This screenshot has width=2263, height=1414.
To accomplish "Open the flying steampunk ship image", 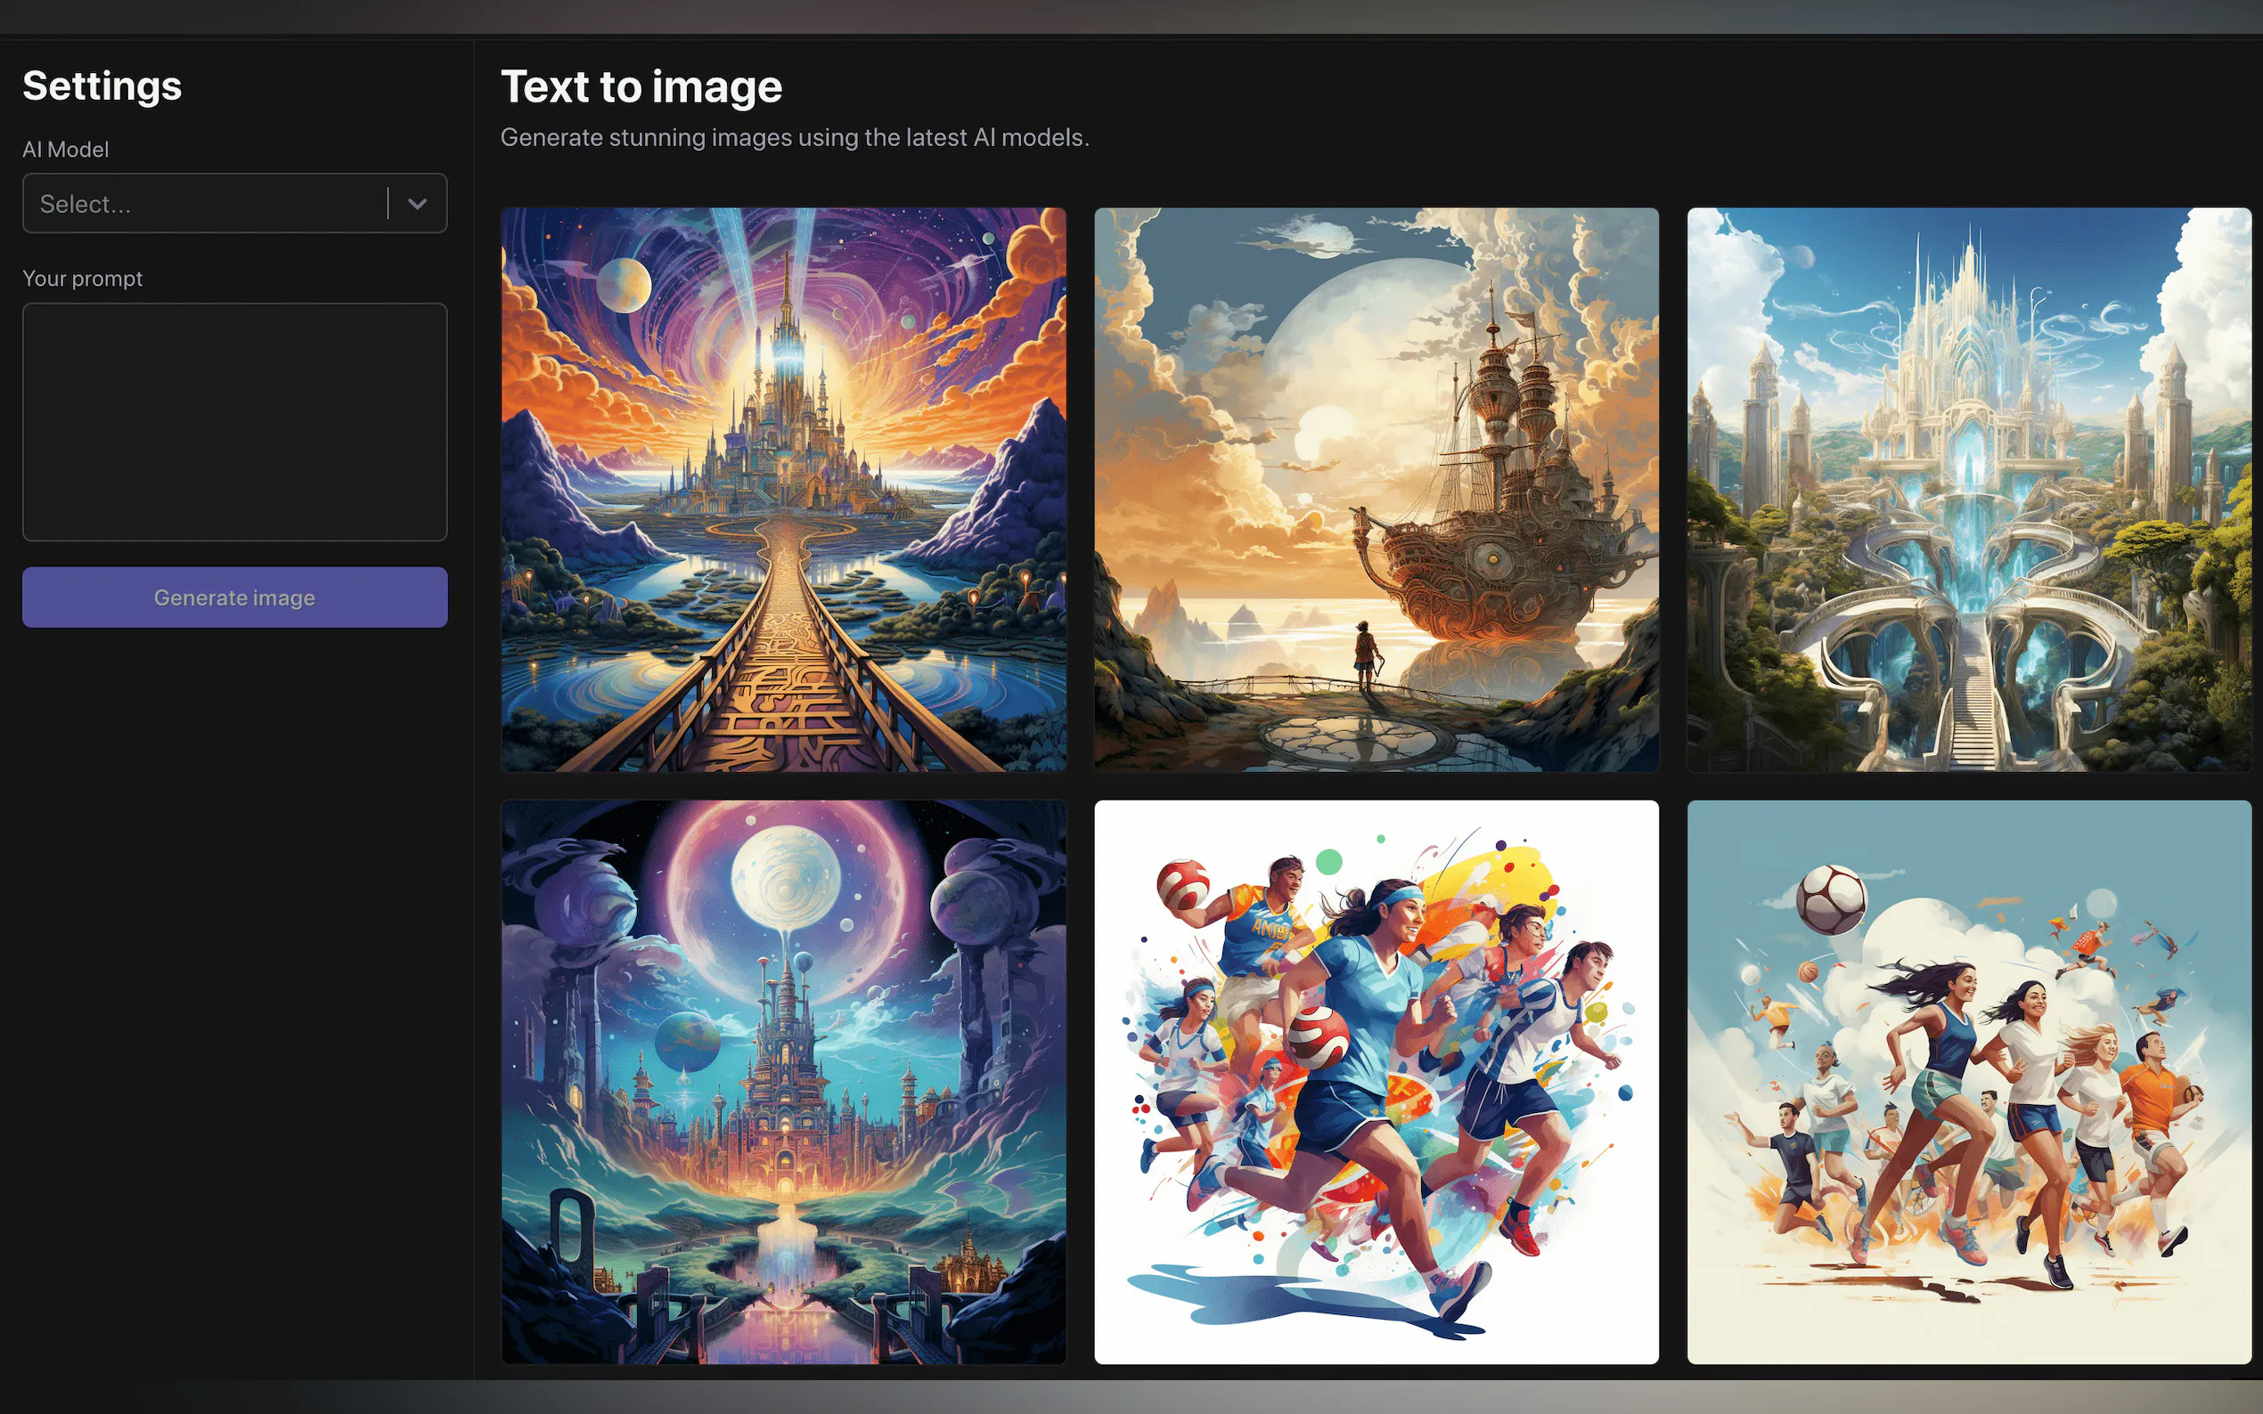I will pyautogui.click(x=1377, y=489).
